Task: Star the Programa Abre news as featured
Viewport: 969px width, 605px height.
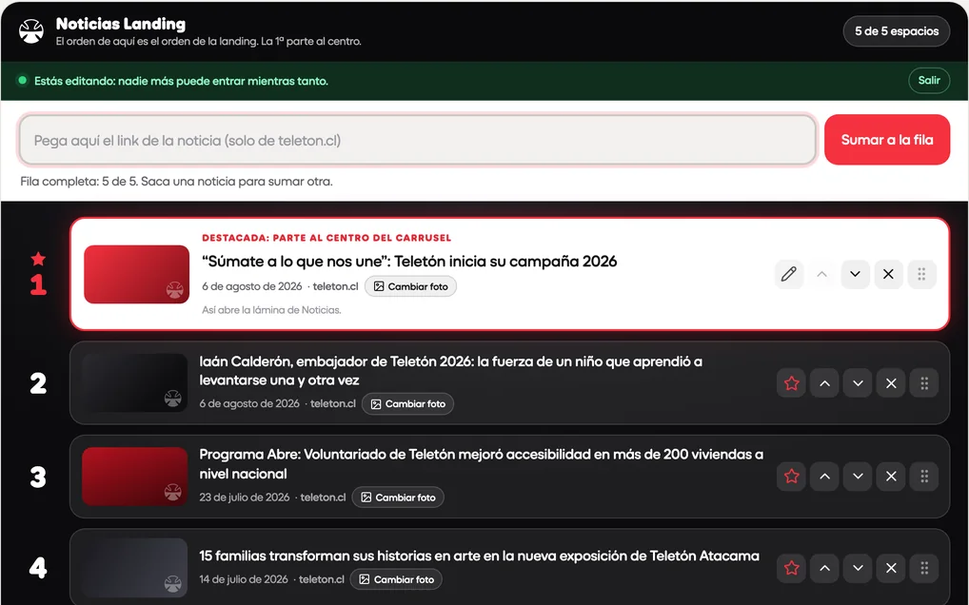Action: [x=791, y=476]
